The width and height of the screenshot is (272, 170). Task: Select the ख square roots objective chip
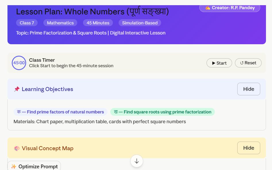[162, 112]
